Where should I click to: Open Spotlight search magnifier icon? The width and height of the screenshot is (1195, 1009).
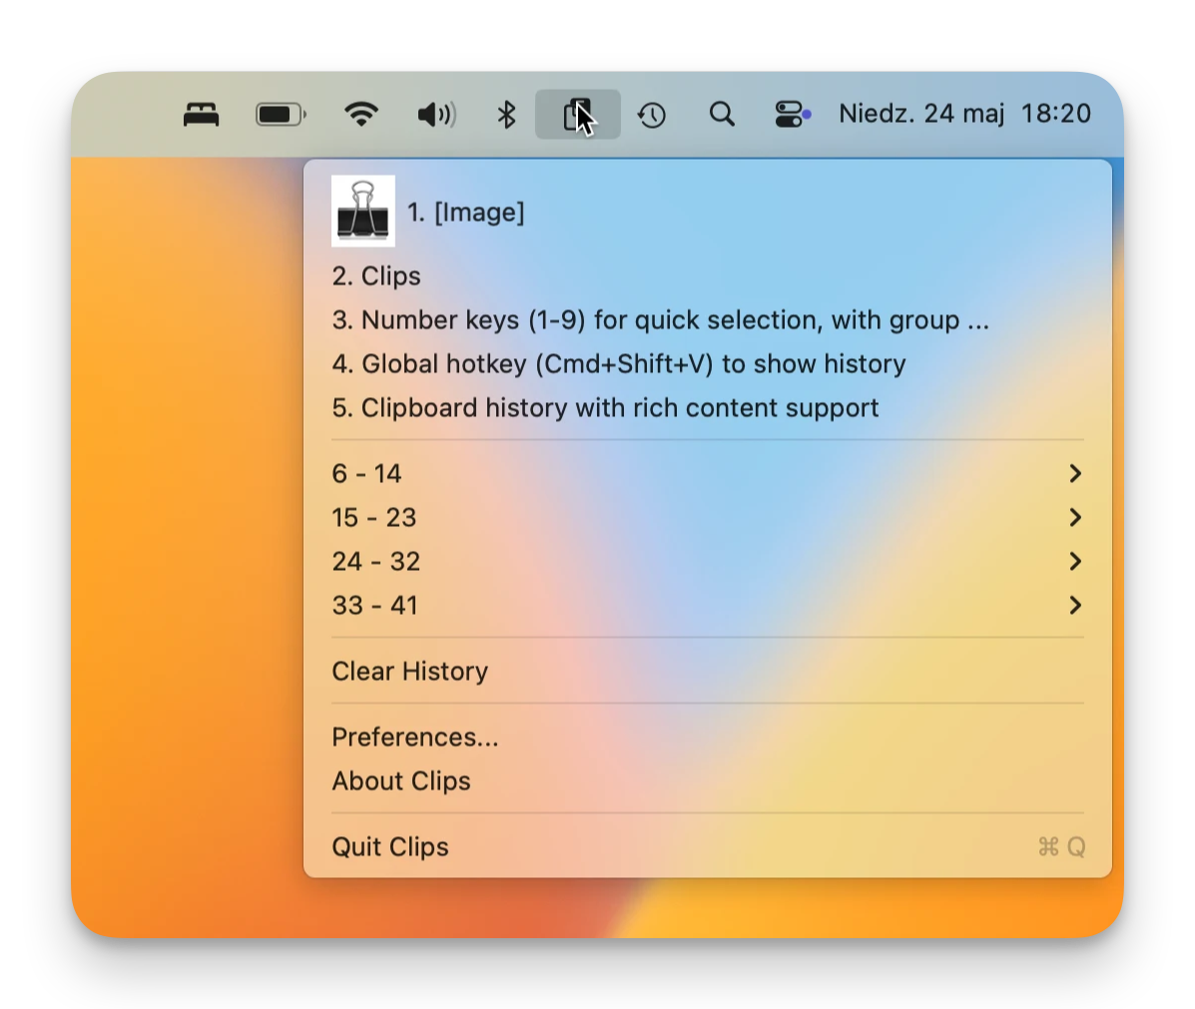point(722,115)
